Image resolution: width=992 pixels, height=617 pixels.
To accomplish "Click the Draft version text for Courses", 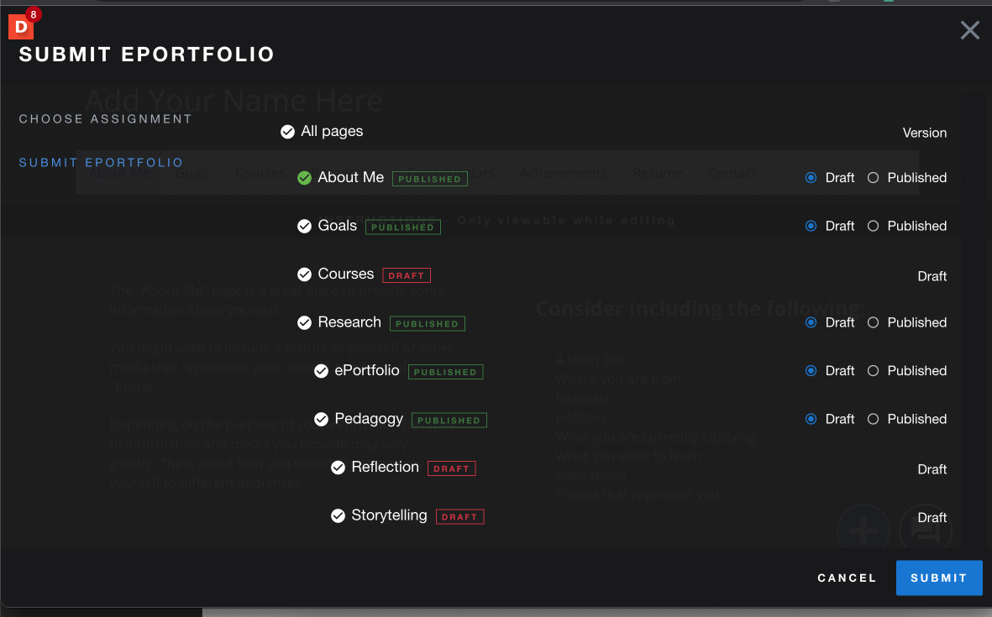I will [x=932, y=276].
